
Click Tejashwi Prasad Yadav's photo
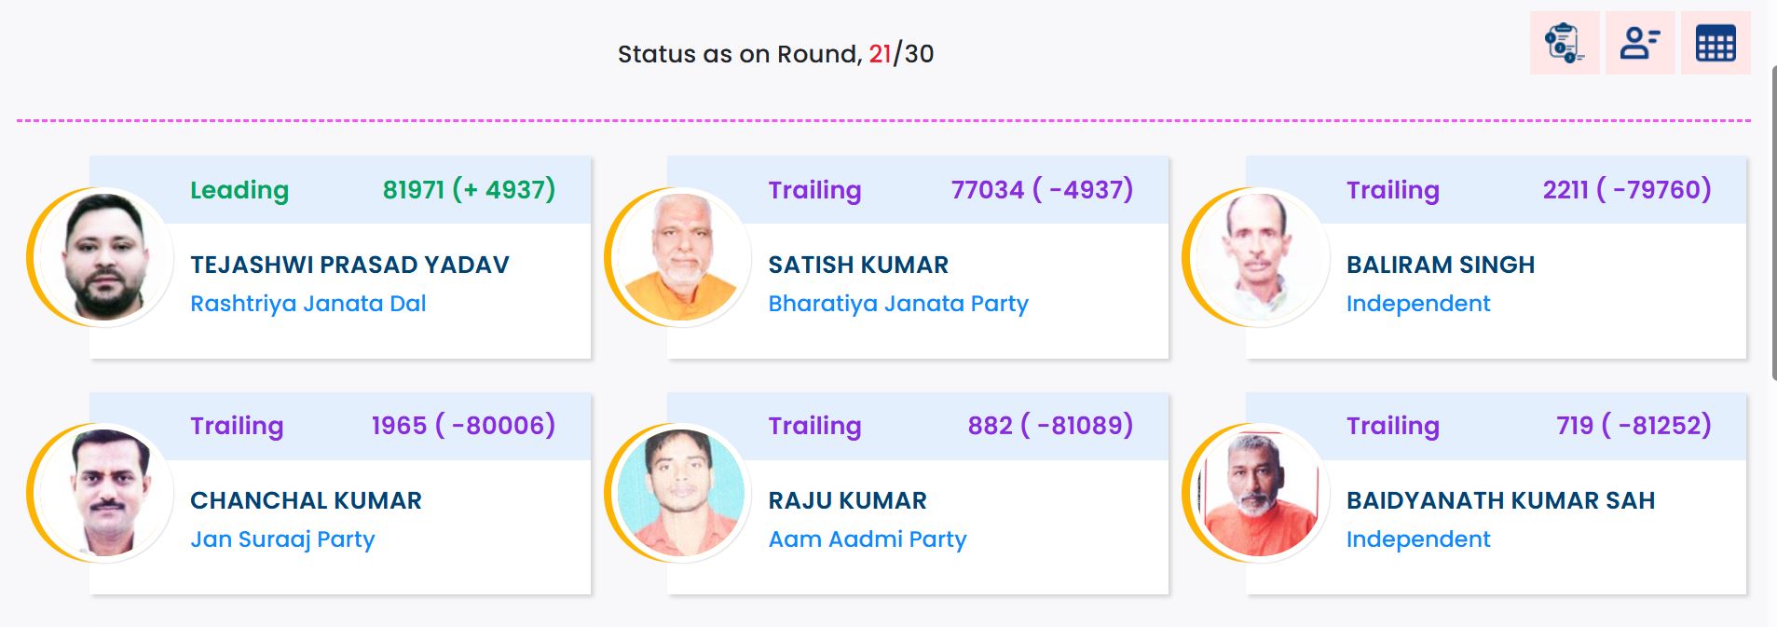click(103, 257)
